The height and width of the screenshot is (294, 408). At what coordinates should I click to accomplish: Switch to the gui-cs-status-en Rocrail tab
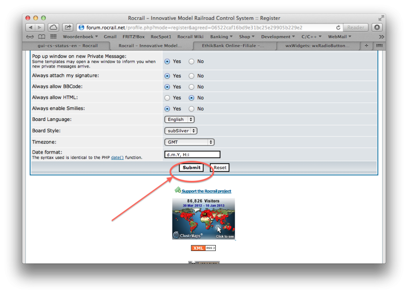click(x=67, y=46)
